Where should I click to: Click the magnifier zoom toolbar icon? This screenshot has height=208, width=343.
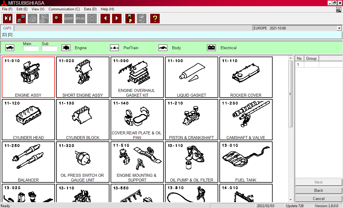pos(57,19)
